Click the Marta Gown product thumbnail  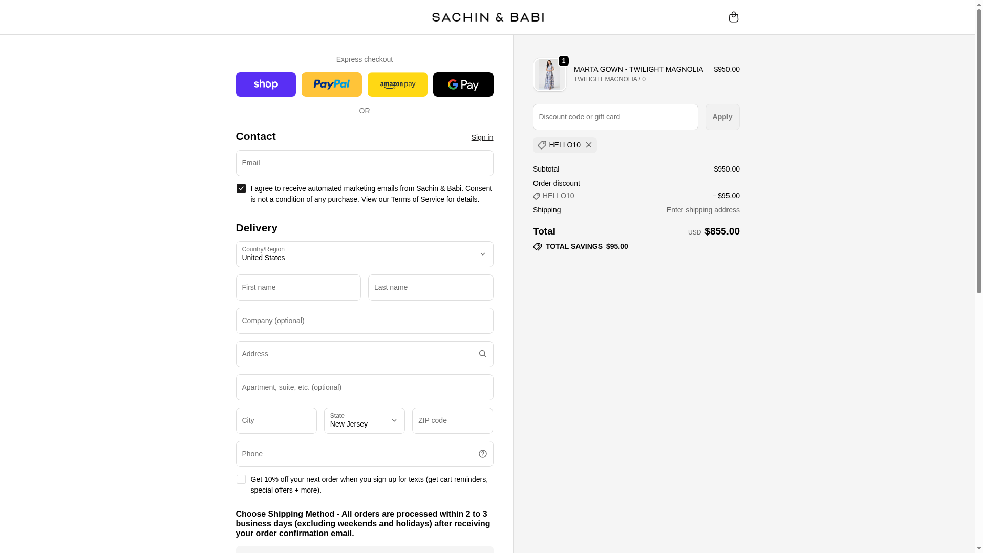(x=549, y=75)
